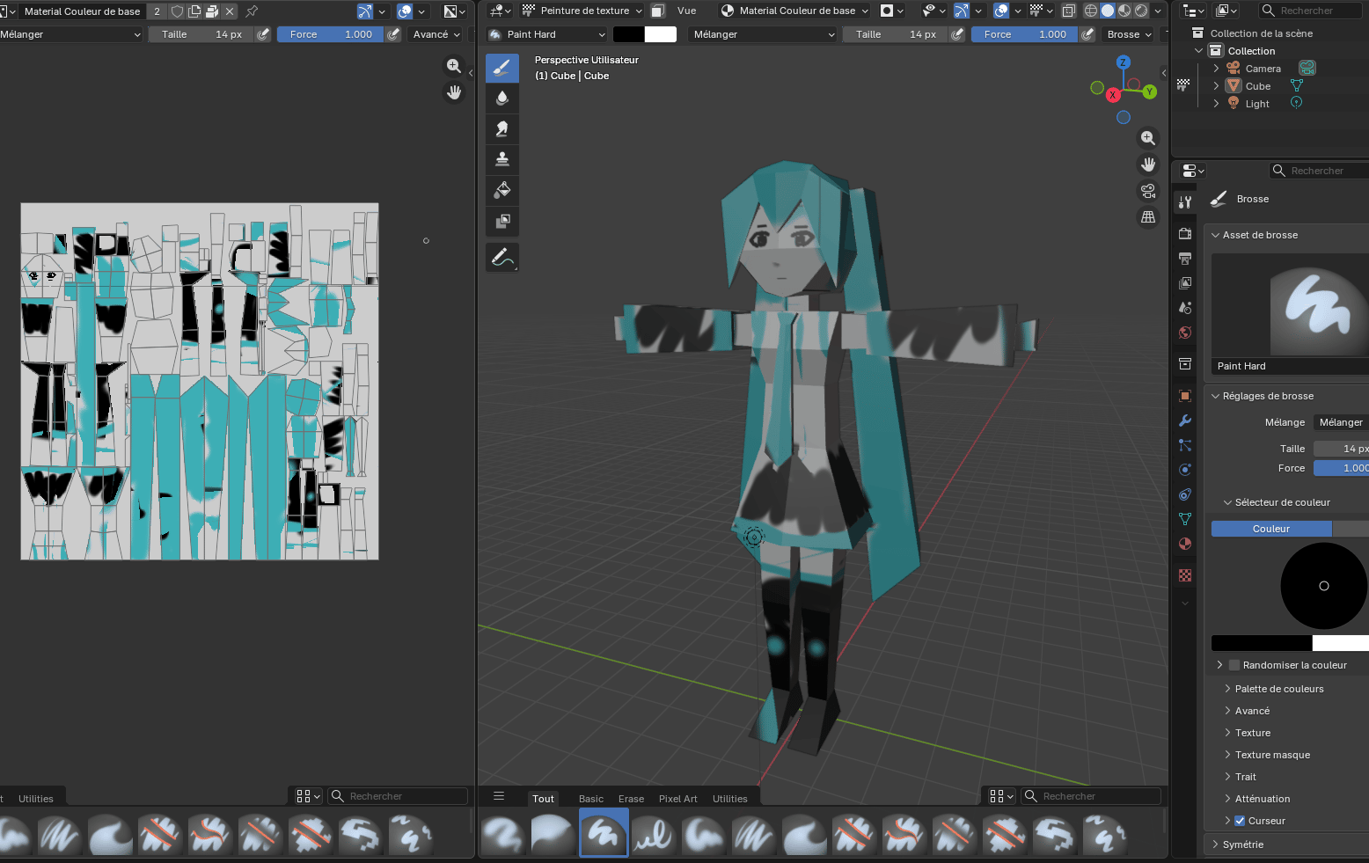
Task: Click the black foreground swatch in viewport header
Action: click(x=628, y=34)
